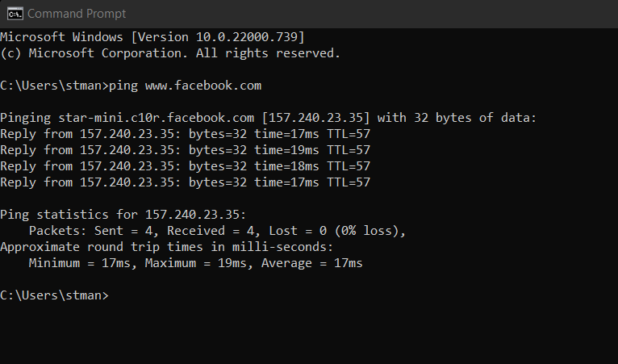This screenshot has height=364, width=618.
Task: Click the reply line showing time=18ms
Action: click(x=185, y=166)
